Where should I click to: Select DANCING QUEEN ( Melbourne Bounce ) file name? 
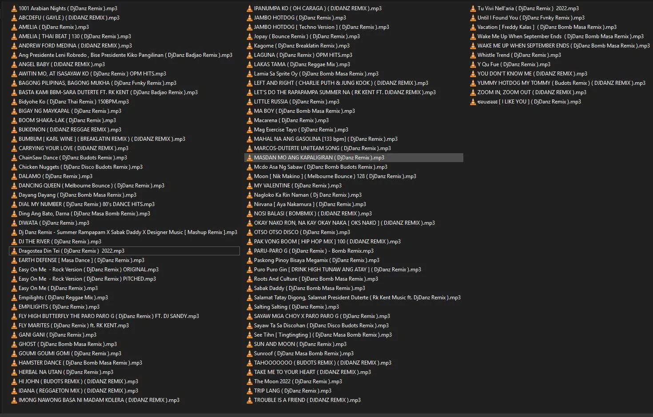coord(92,186)
